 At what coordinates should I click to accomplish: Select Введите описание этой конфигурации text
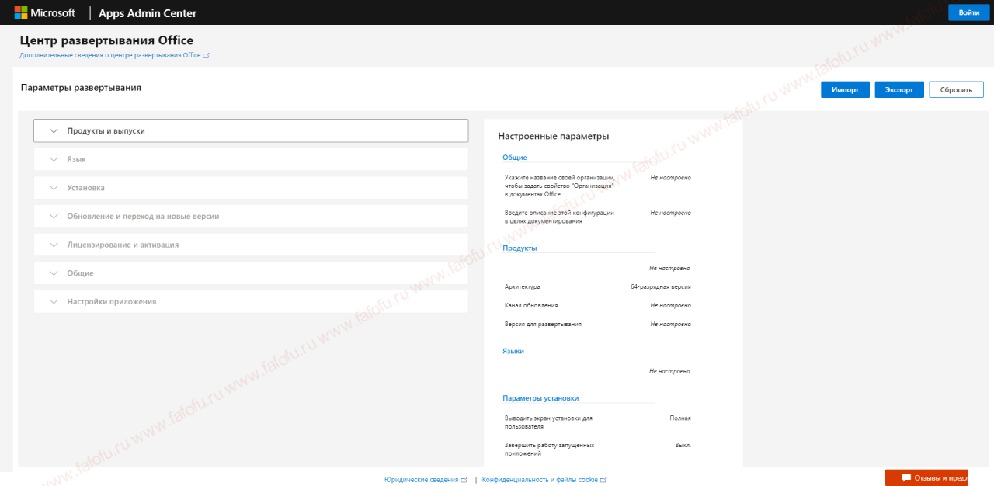[559, 217]
